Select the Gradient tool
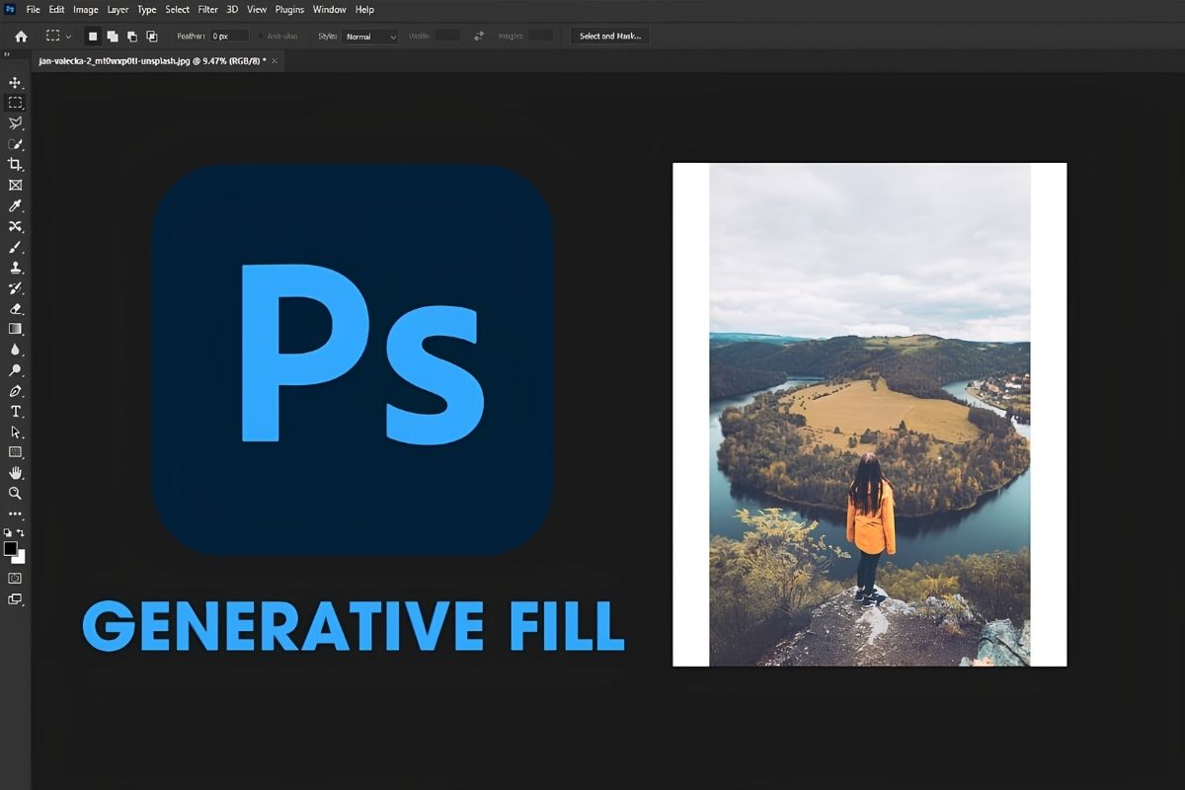 (x=15, y=329)
